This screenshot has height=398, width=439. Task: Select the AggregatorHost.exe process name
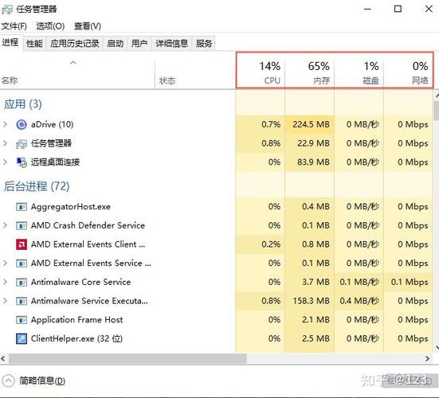71,207
